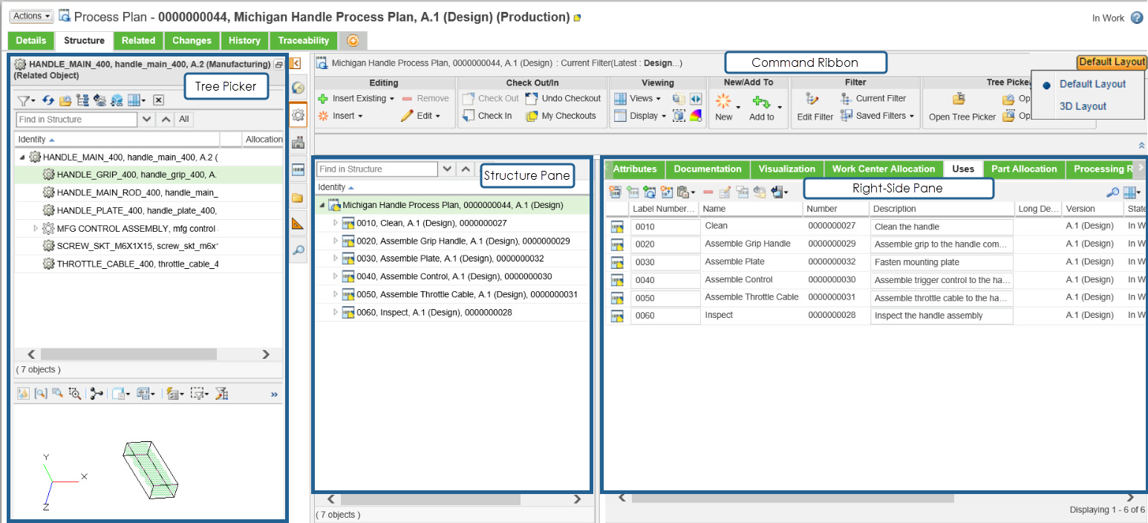Click the Add to icon
The height and width of the screenshot is (523, 1148).
coord(760,102)
